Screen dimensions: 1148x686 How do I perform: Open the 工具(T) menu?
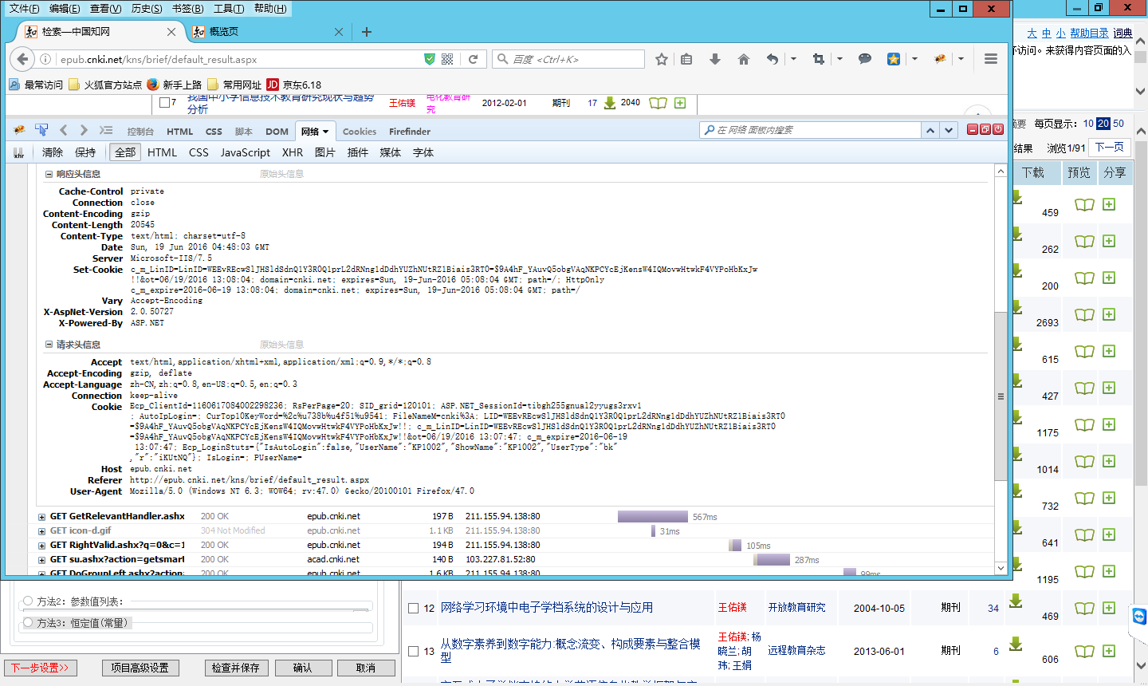(x=229, y=9)
